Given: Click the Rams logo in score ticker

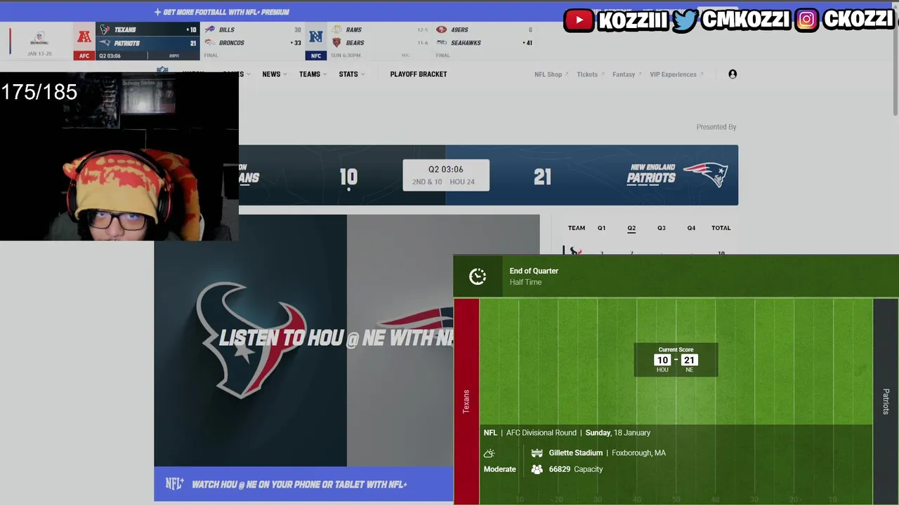Looking at the screenshot, I should 337,29.
